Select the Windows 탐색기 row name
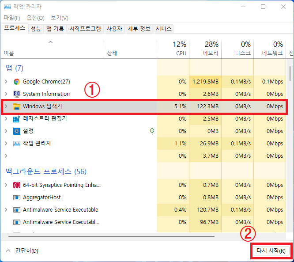294x262 pixels. (x=42, y=106)
